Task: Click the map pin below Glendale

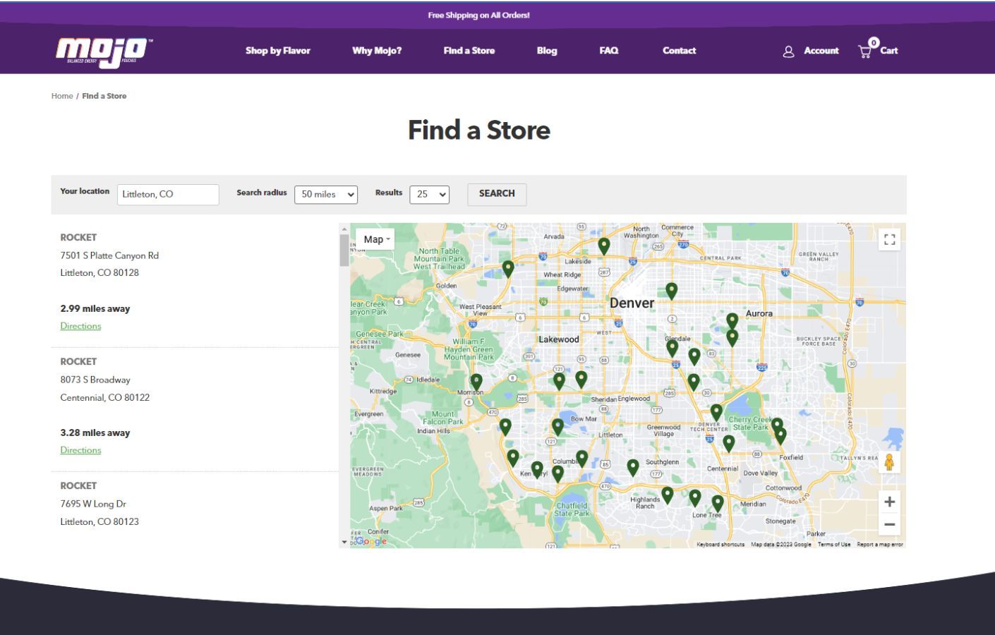Action: tap(672, 348)
